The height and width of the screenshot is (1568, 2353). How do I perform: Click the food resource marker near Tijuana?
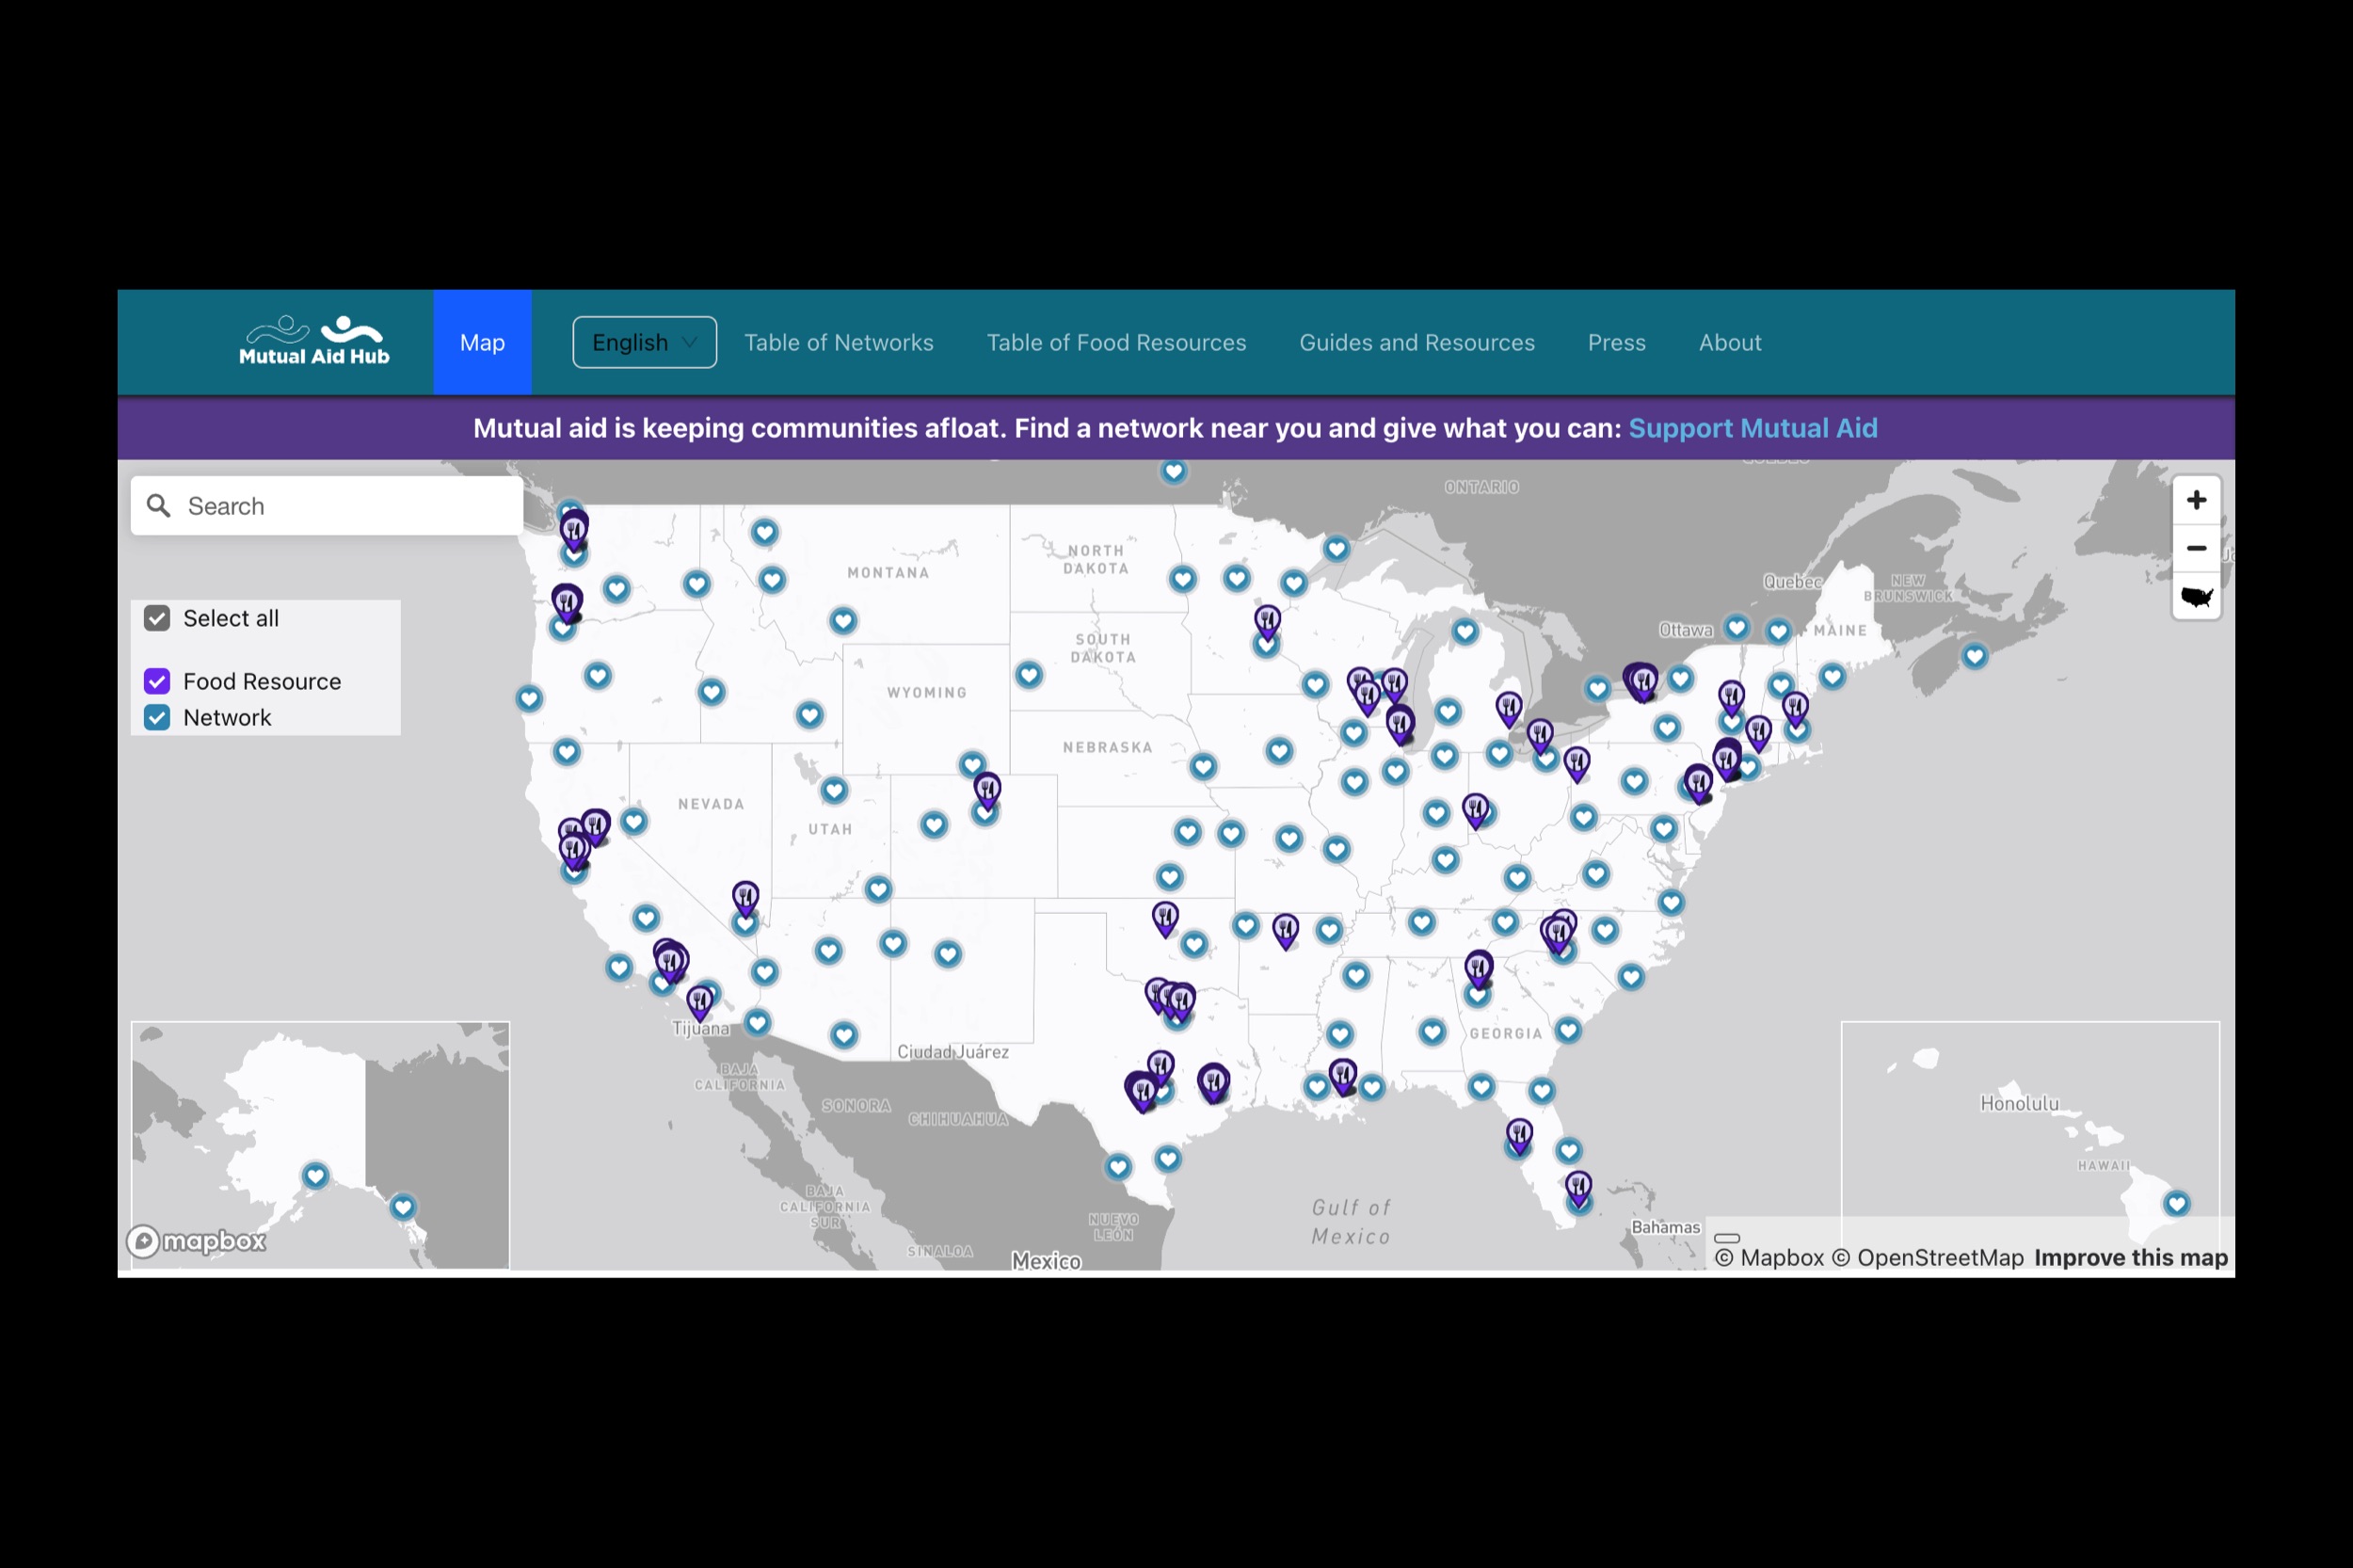(699, 1000)
